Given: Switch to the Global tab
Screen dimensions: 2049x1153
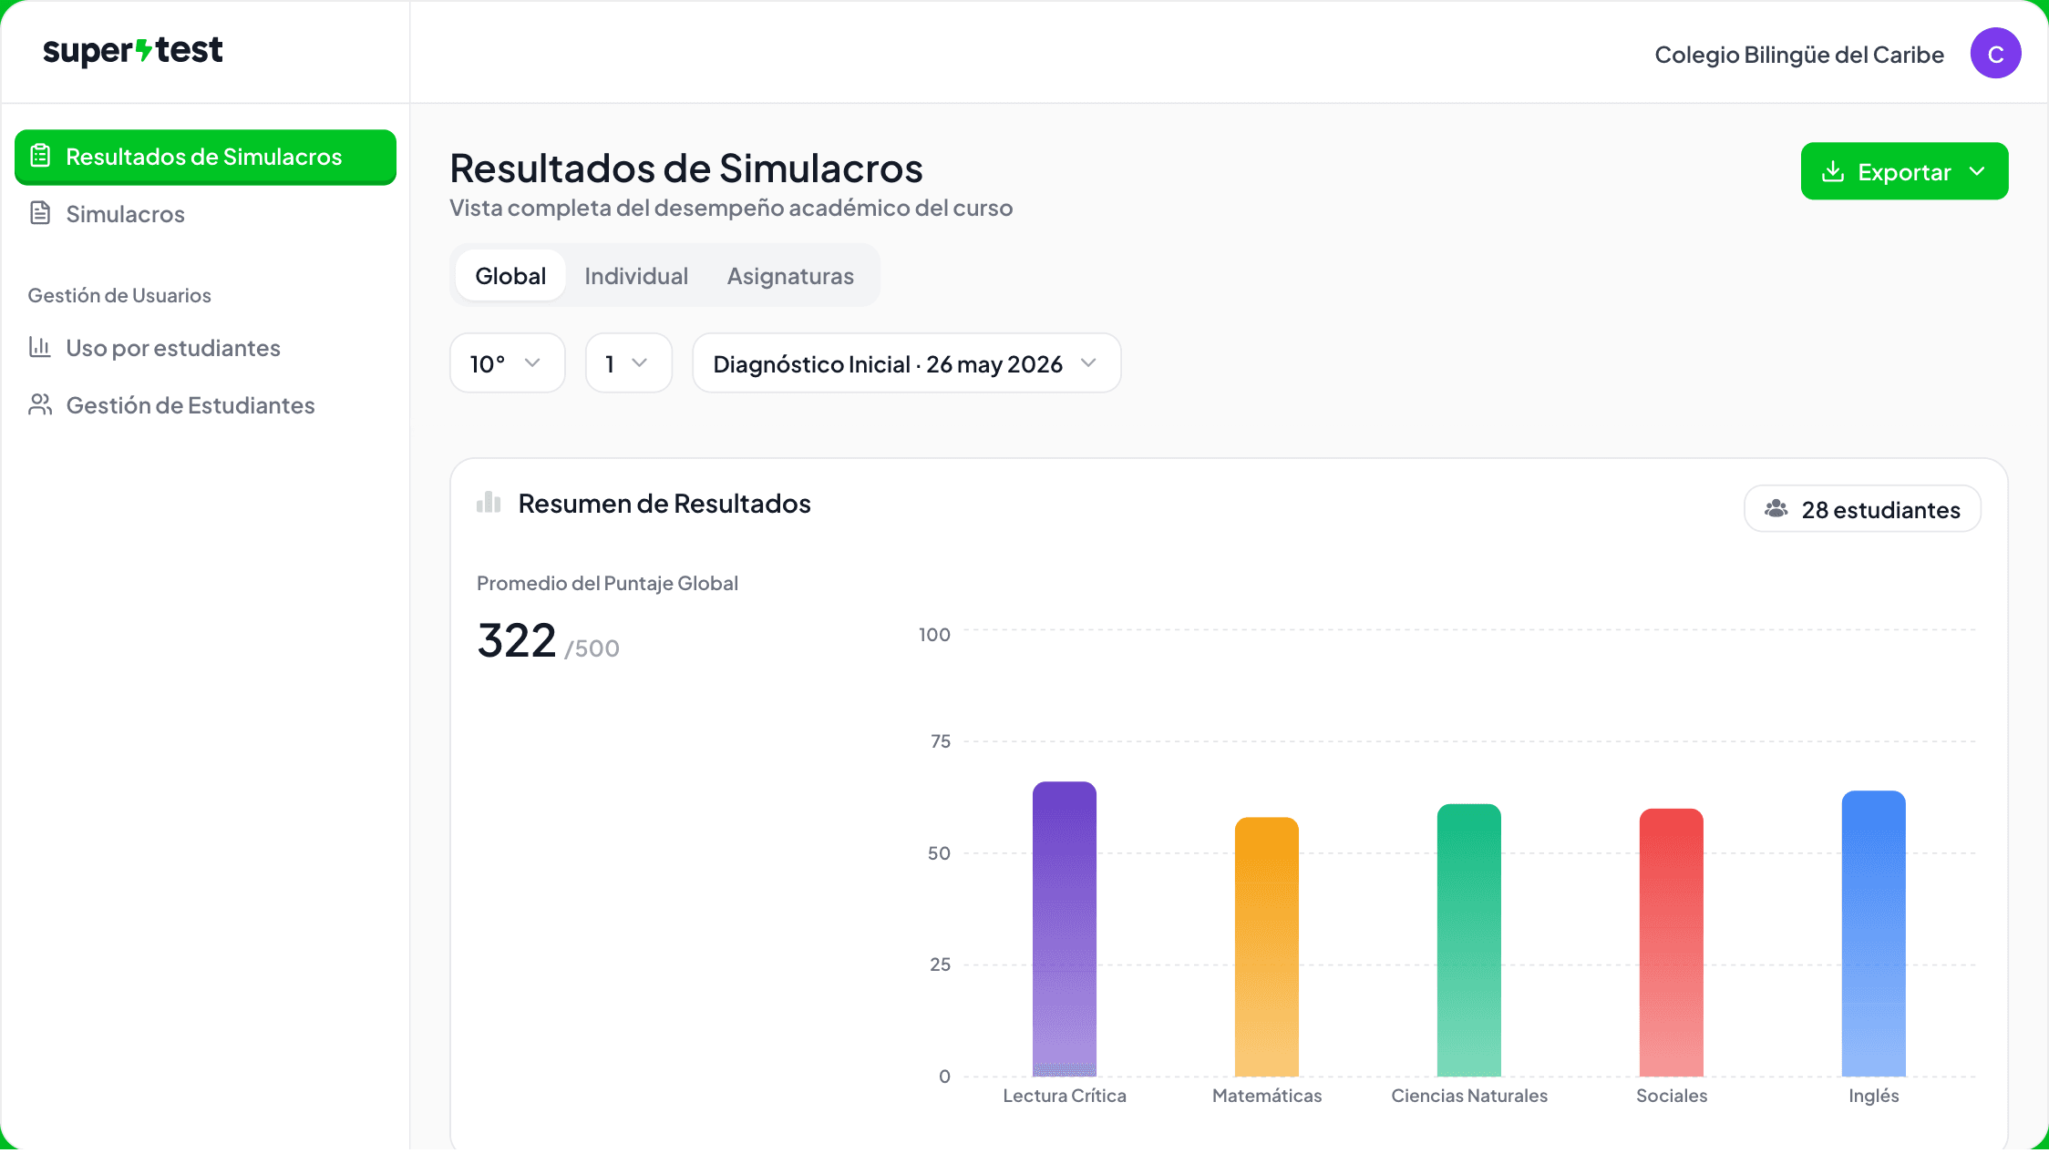Looking at the screenshot, I should click(510, 275).
